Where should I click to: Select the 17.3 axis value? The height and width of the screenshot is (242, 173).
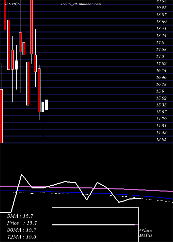coord(160,56)
